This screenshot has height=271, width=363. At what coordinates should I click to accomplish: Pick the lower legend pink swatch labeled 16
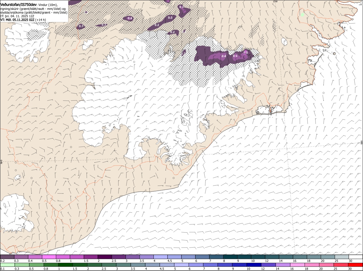[x=298, y=265]
